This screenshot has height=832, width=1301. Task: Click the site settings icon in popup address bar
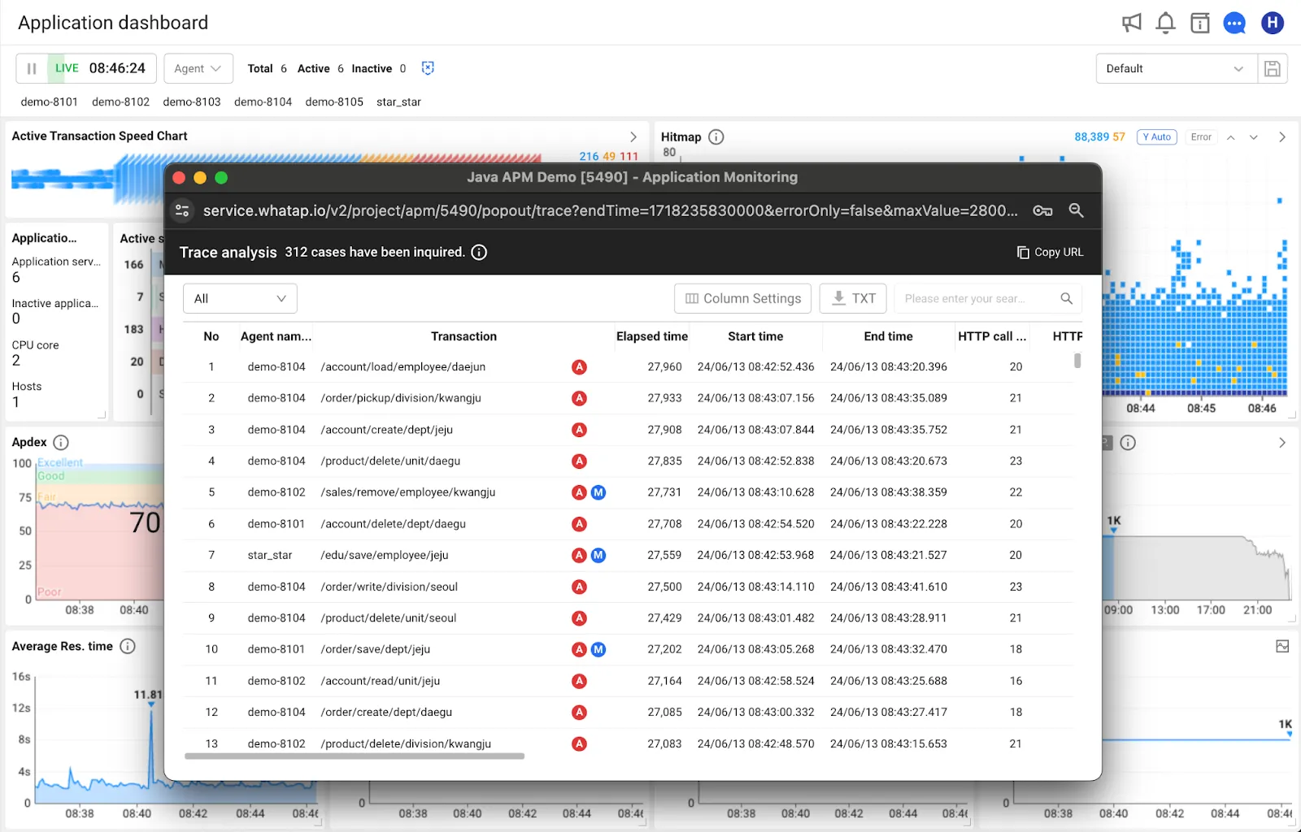coord(182,210)
